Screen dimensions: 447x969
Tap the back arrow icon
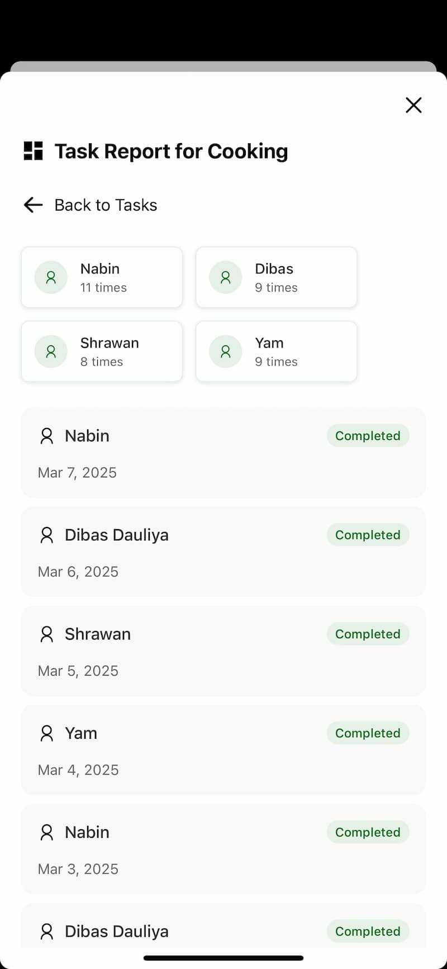[34, 205]
